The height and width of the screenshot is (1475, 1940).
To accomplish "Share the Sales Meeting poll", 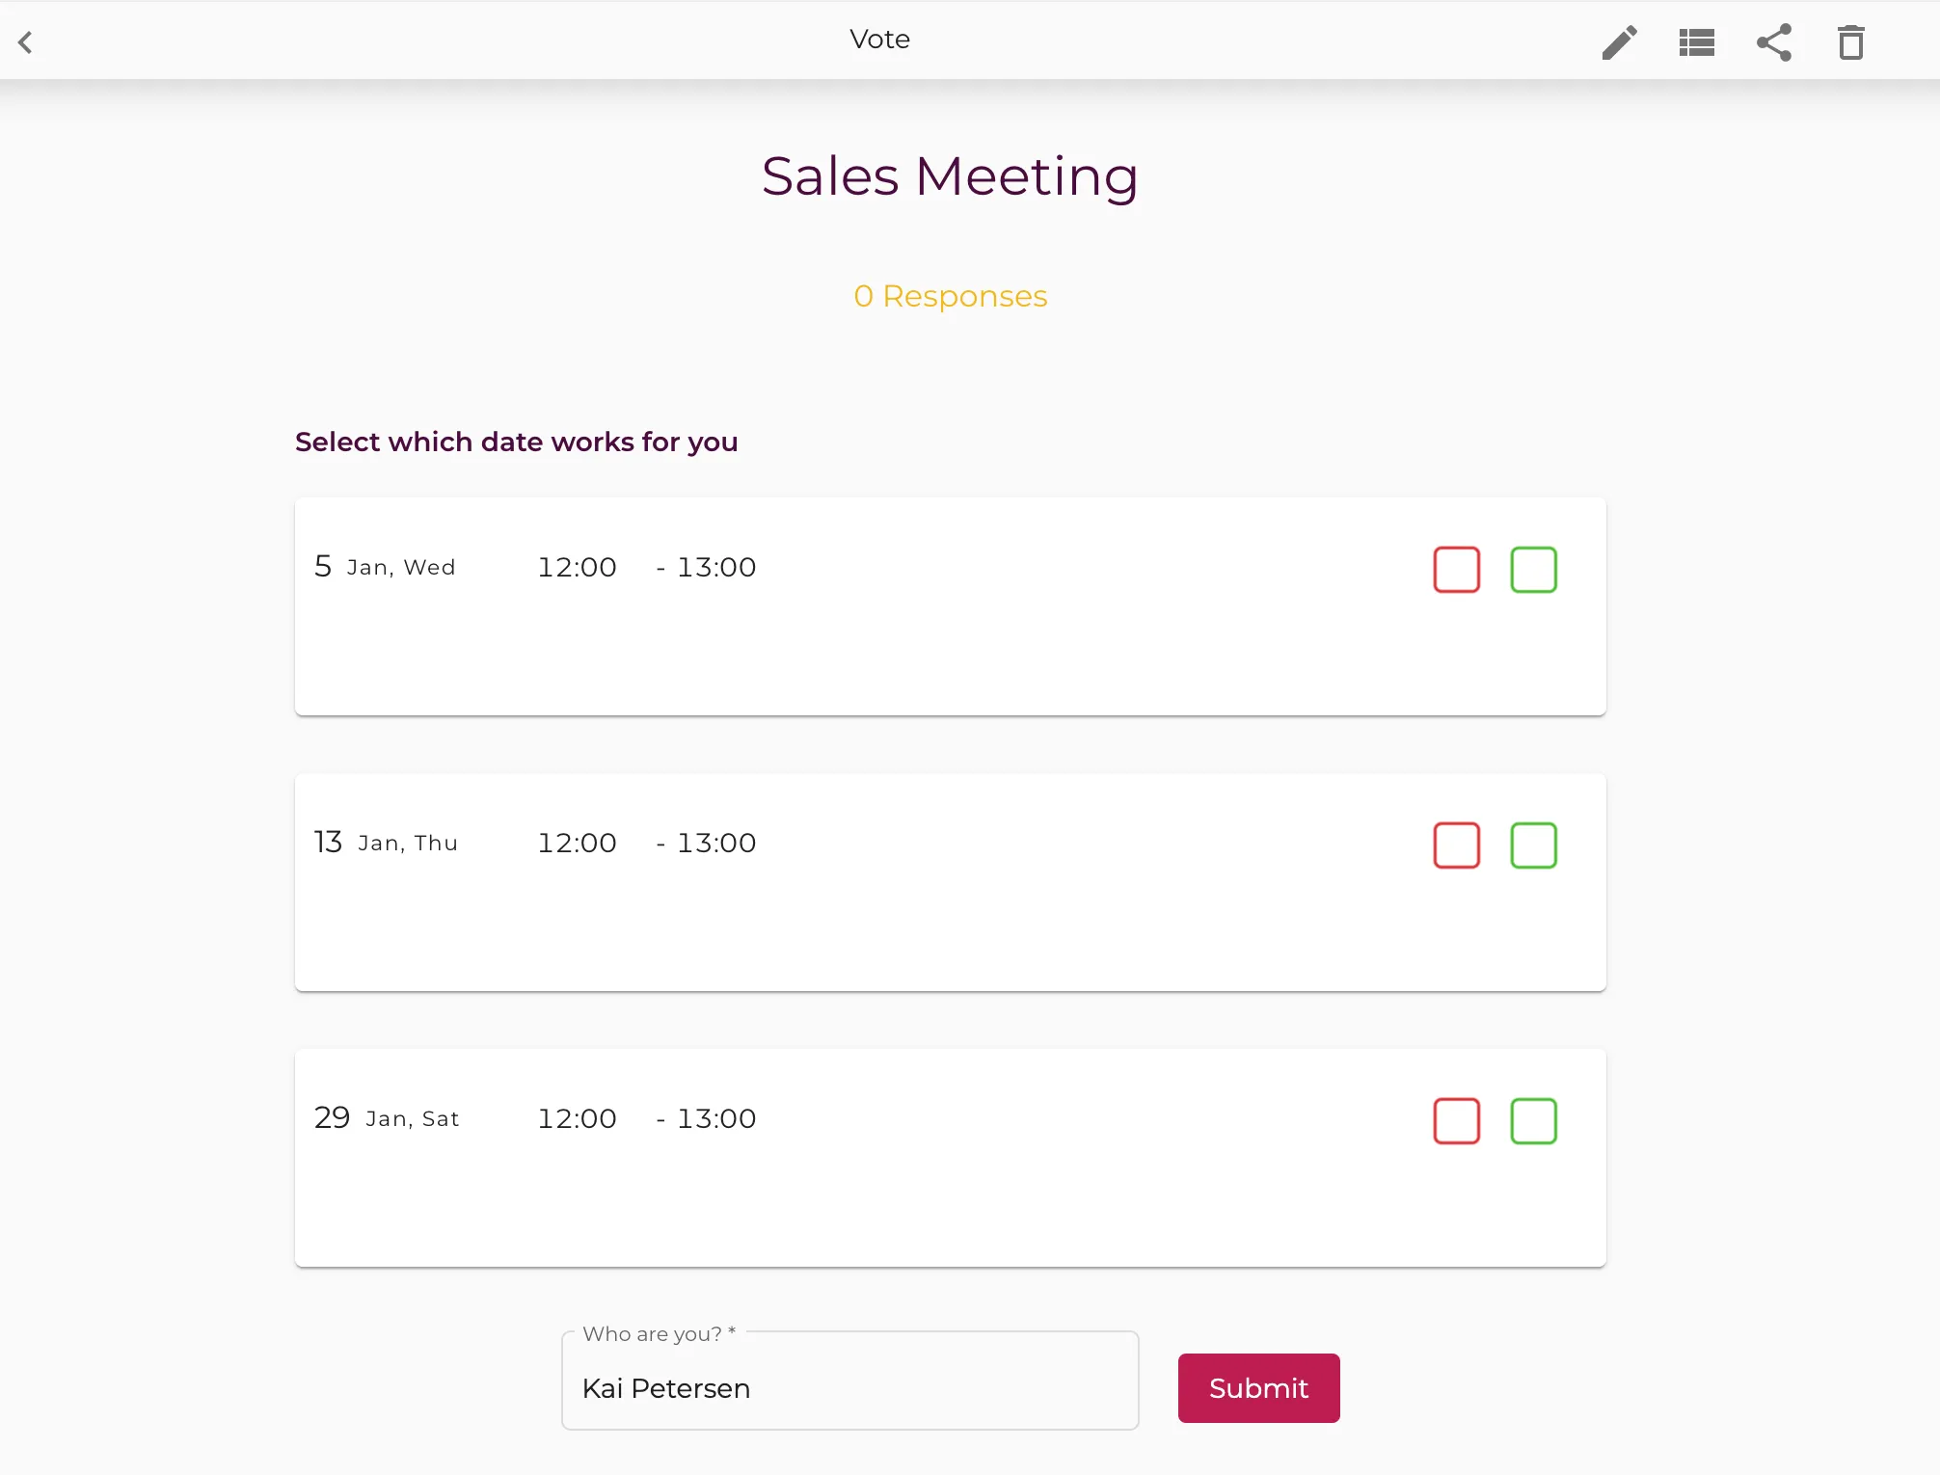I will [x=1773, y=42].
